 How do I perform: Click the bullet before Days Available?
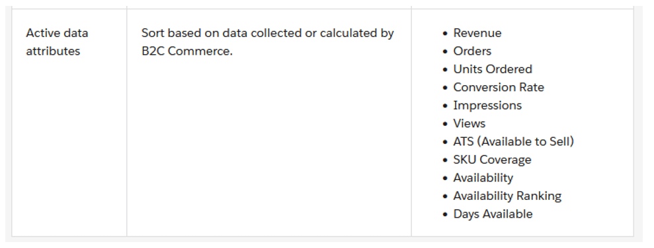[446, 214]
